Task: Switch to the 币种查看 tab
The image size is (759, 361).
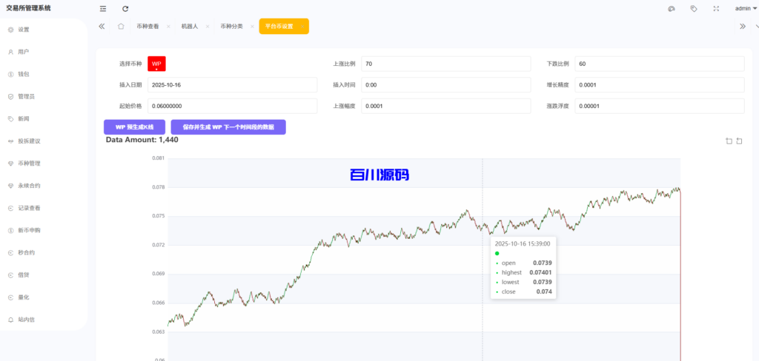Action: pos(148,27)
